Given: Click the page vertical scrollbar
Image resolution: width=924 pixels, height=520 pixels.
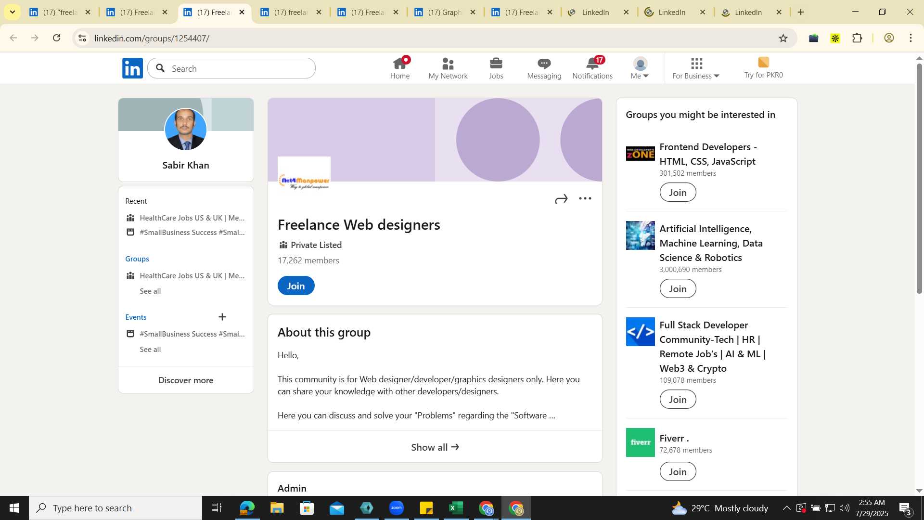Looking at the screenshot, I should (x=919, y=178).
